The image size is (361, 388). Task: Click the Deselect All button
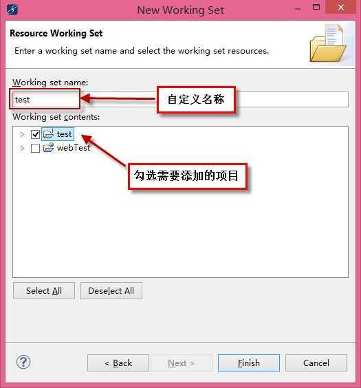[111, 291]
